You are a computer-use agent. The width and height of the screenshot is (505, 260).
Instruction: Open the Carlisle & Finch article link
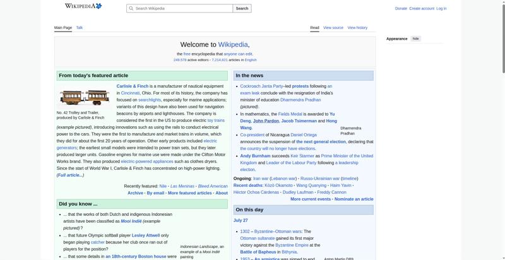click(x=133, y=86)
